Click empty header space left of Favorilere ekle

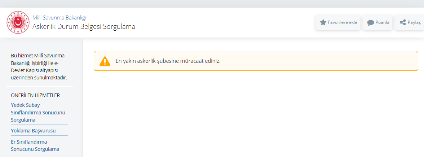pyautogui.click(x=224, y=22)
